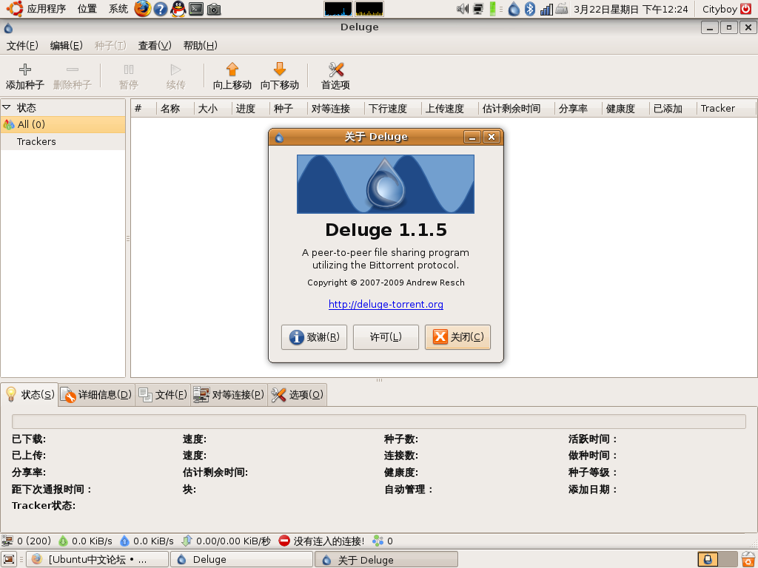Click the DHT nodes indicator in the status bar
This screenshot has width=758, height=568.
[x=383, y=541]
